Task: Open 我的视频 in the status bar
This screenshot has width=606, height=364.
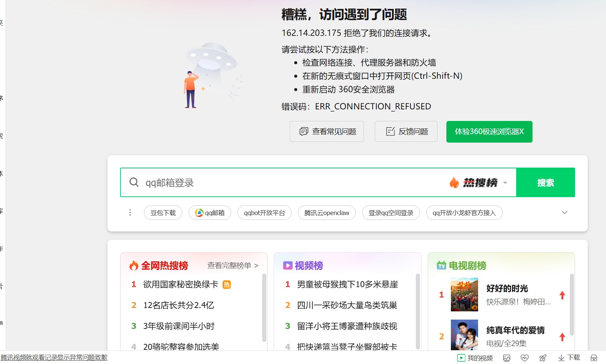Action: click(475, 358)
